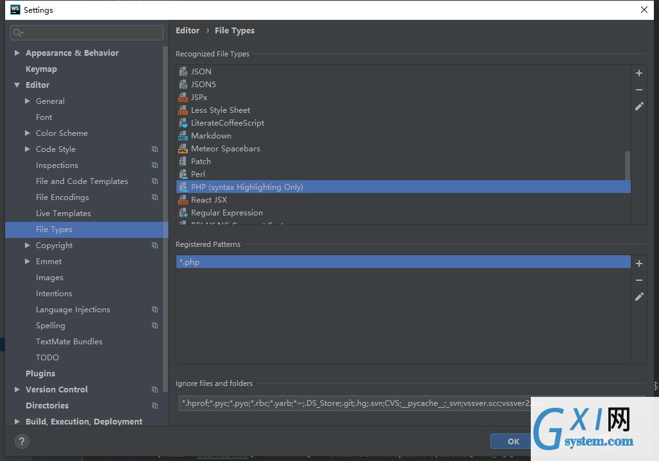Click the project-level icon beside Version Control
659x461 pixels.
pos(154,390)
